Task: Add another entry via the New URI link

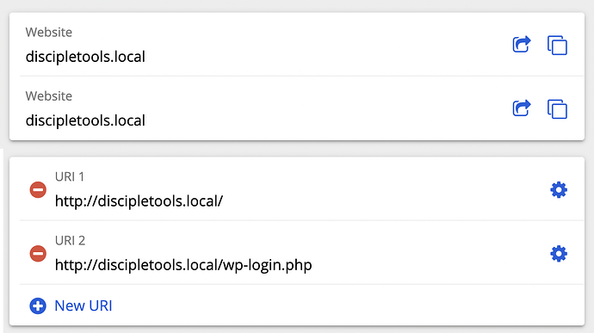Action: point(84,305)
